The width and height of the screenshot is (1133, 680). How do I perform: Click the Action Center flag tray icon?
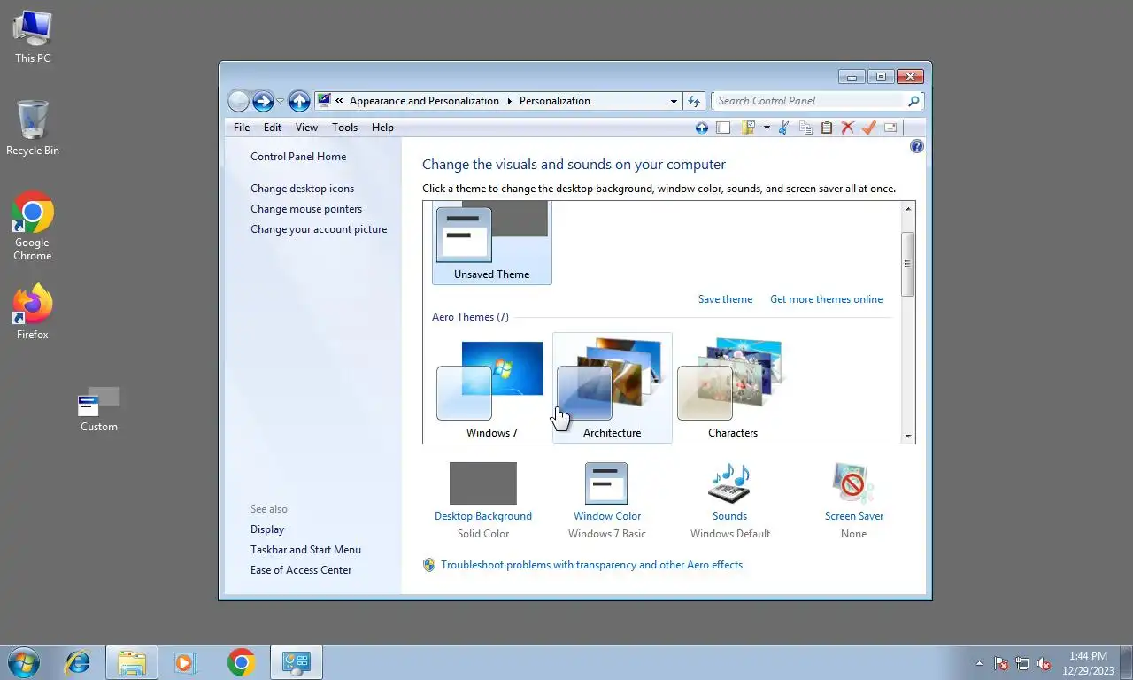coord(1001,663)
